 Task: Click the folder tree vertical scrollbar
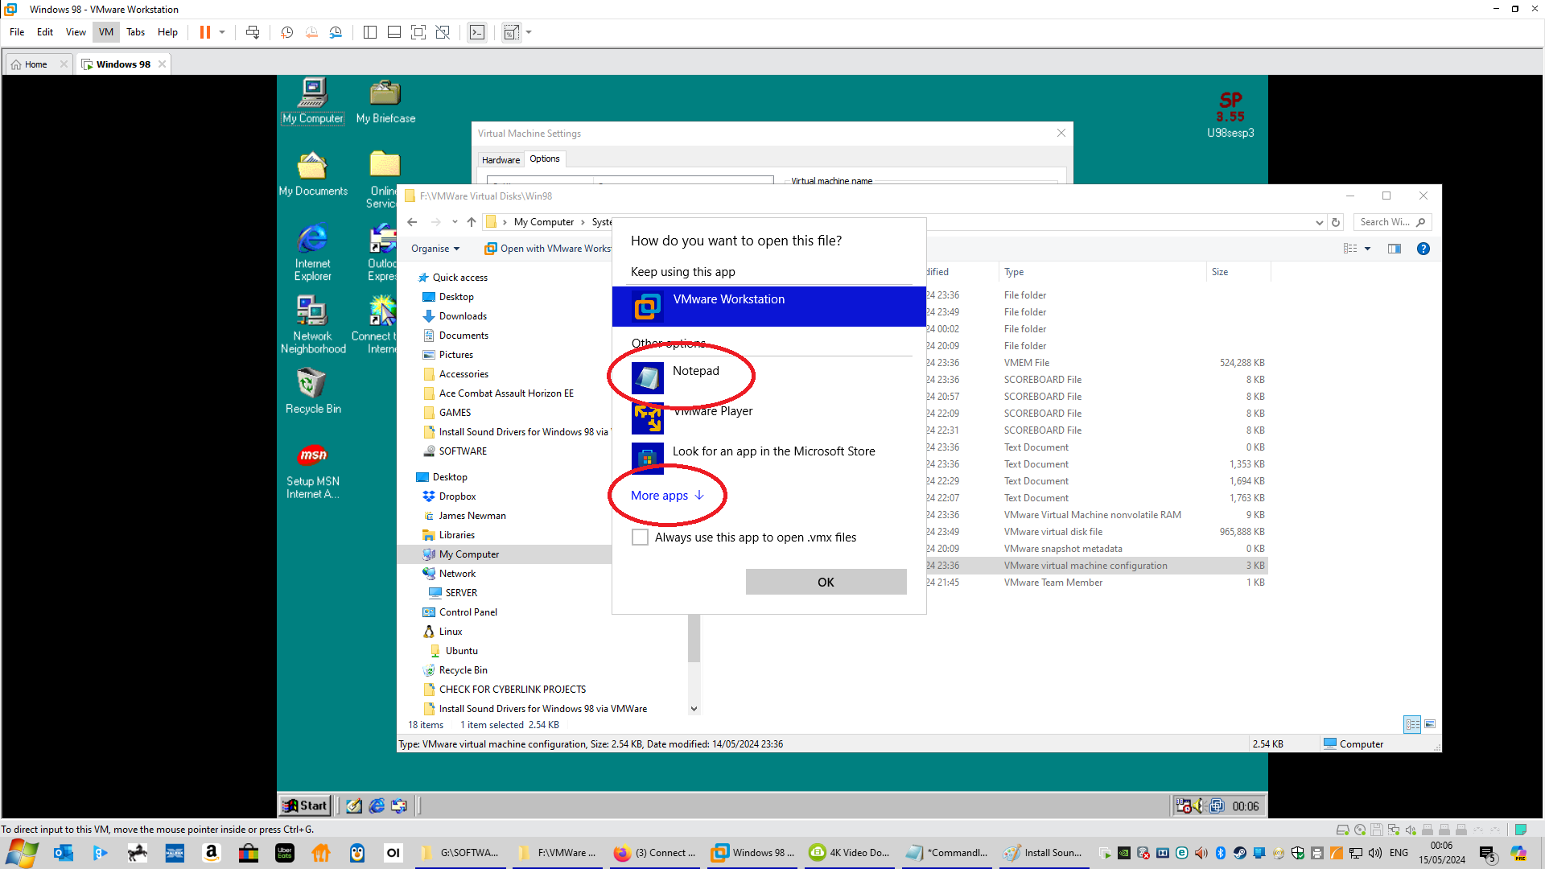[x=694, y=640]
